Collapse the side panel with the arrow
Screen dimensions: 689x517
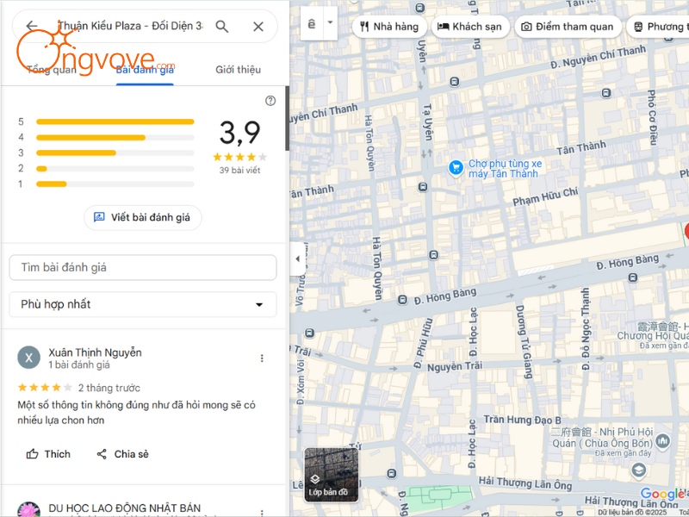click(297, 258)
